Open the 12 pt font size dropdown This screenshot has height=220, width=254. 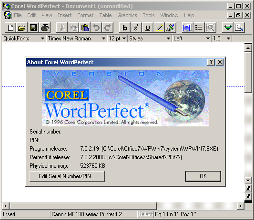click(117, 38)
